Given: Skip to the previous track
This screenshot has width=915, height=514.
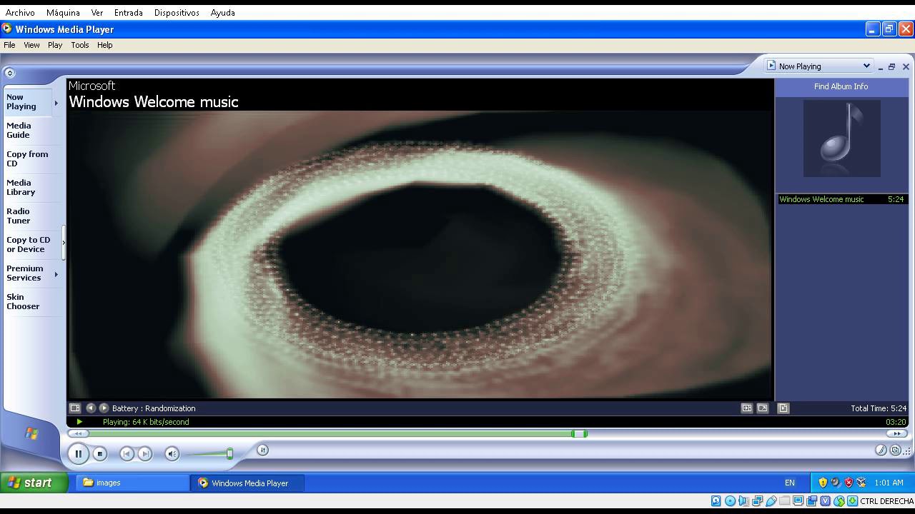Looking at the screenshot, I should tap(127, 453).
